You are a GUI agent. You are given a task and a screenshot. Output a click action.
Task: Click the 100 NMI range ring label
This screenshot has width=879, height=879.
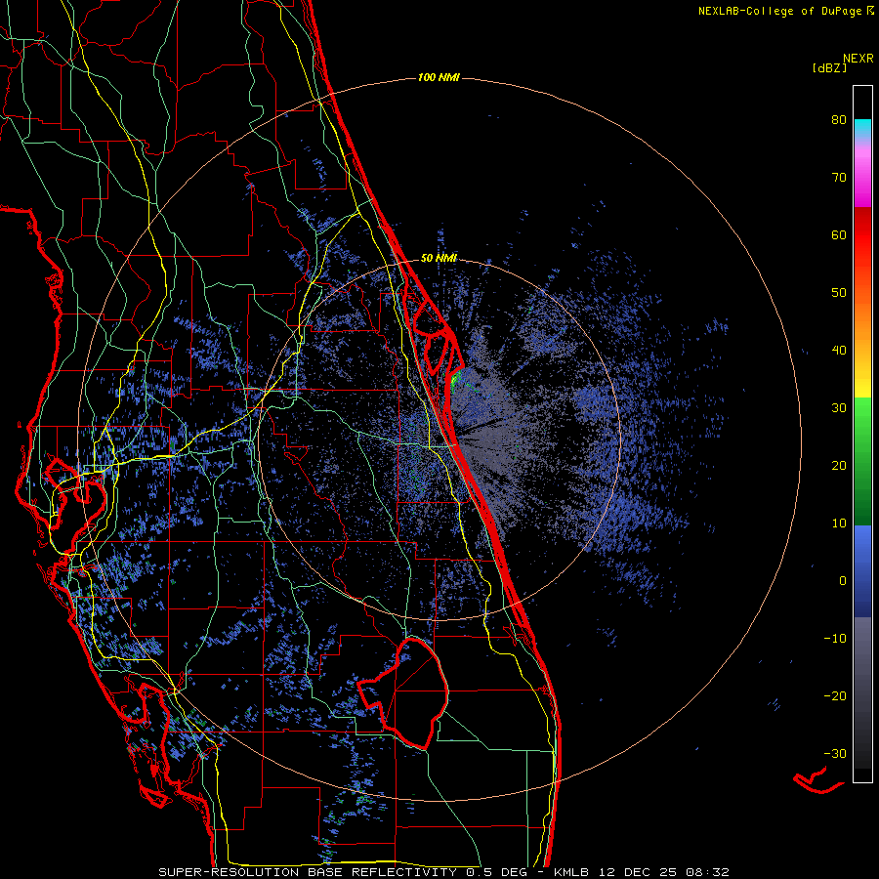439,77
